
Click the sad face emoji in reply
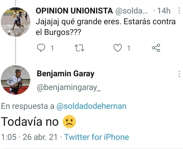pos(69,122)
